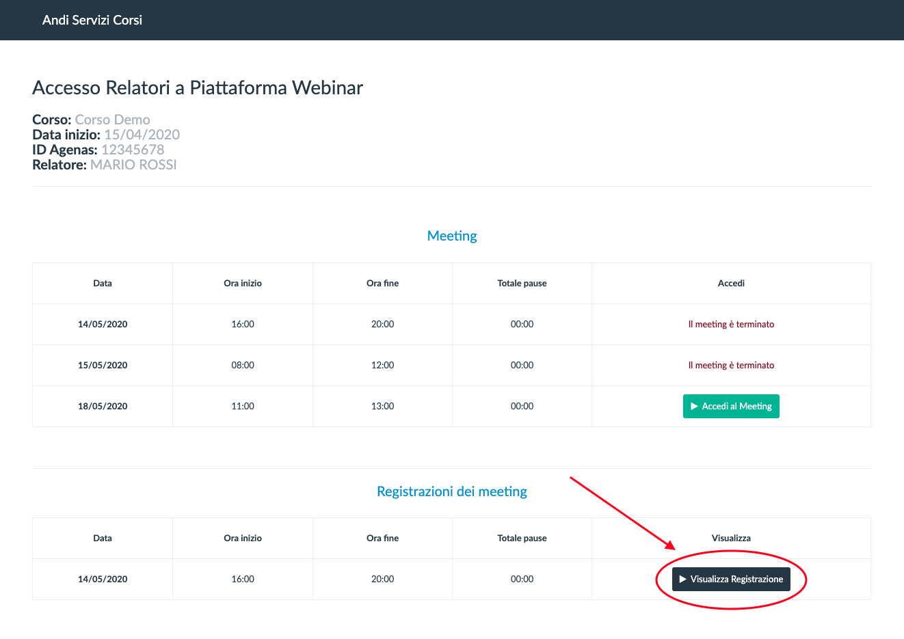904x639 pixels.
Task: Click the Visualizza column header
Action: tap(731, 539)
